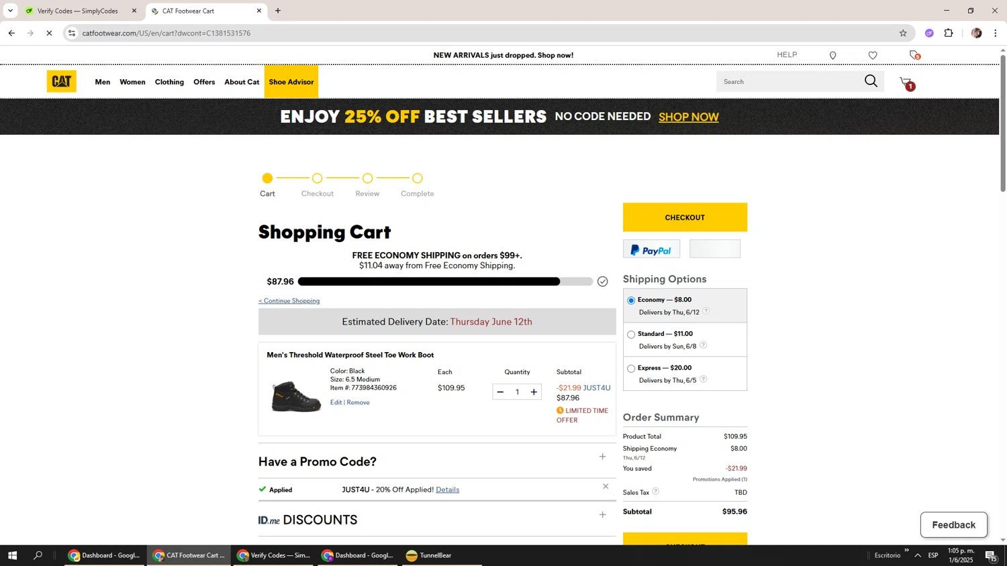Open the Windows notification center

point(991,556)
